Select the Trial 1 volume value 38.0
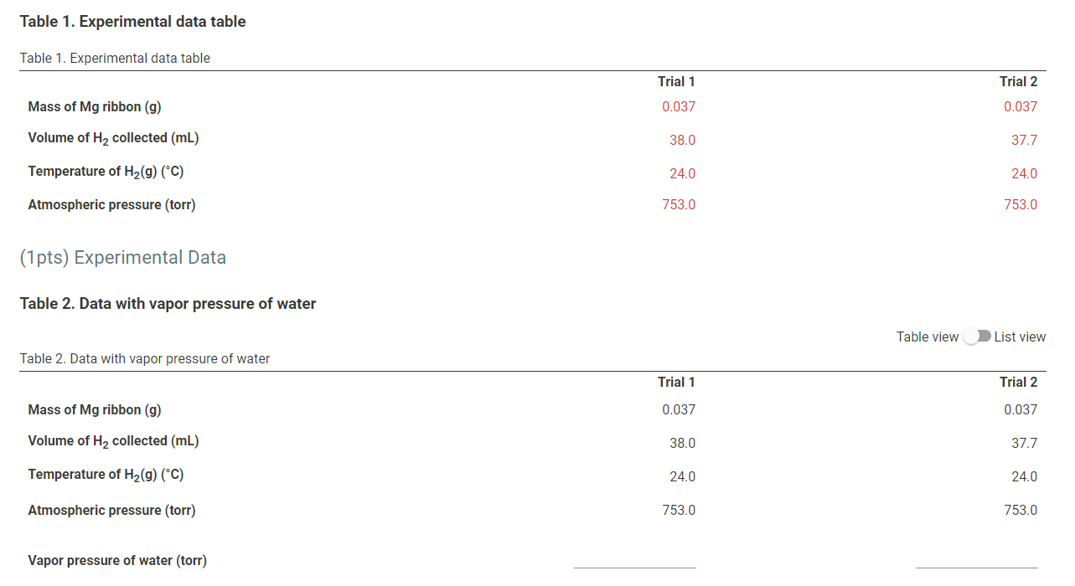The height and width of the screenshot is (586, 1075). click(682, 140)
